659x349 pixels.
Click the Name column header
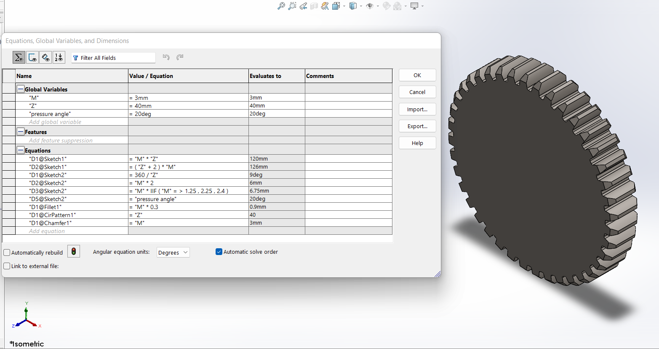coord(72,76)
